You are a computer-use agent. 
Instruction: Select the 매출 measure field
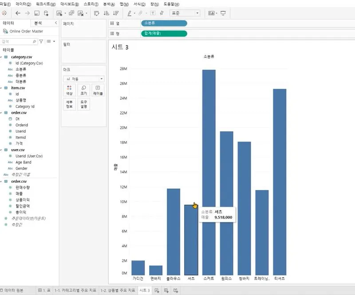[x=19, y=193]
